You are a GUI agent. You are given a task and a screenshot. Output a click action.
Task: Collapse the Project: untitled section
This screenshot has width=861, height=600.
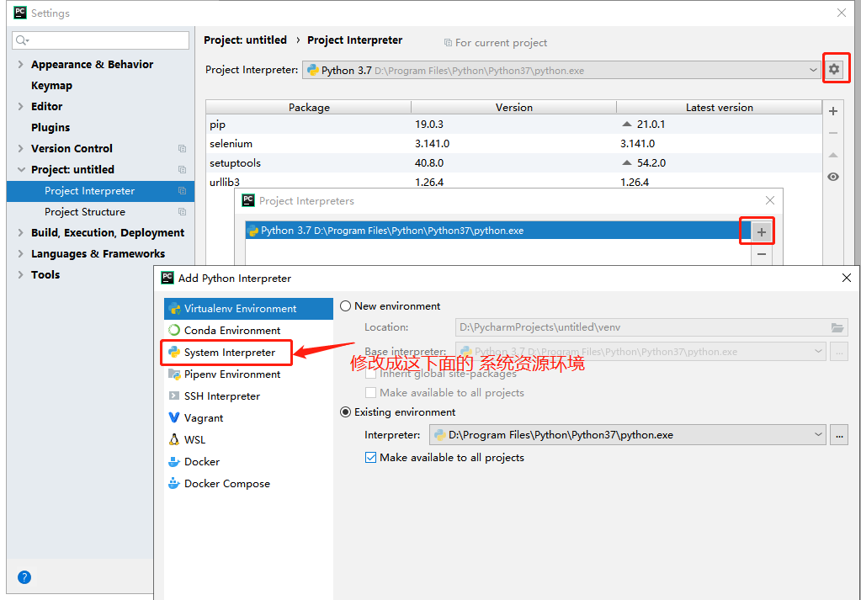click(21, 170)
